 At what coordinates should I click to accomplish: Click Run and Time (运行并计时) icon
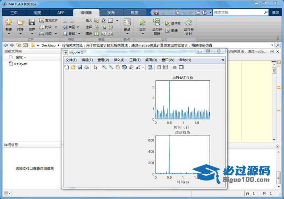[x=189, y=22]
